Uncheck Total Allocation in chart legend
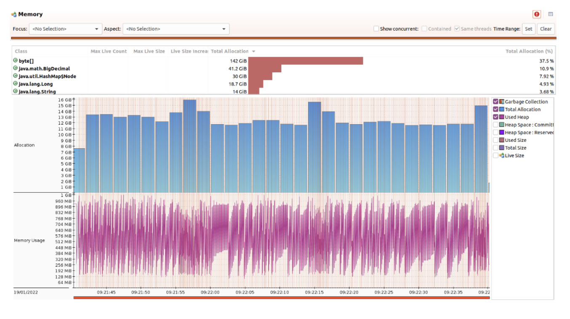 coord(495,109)
